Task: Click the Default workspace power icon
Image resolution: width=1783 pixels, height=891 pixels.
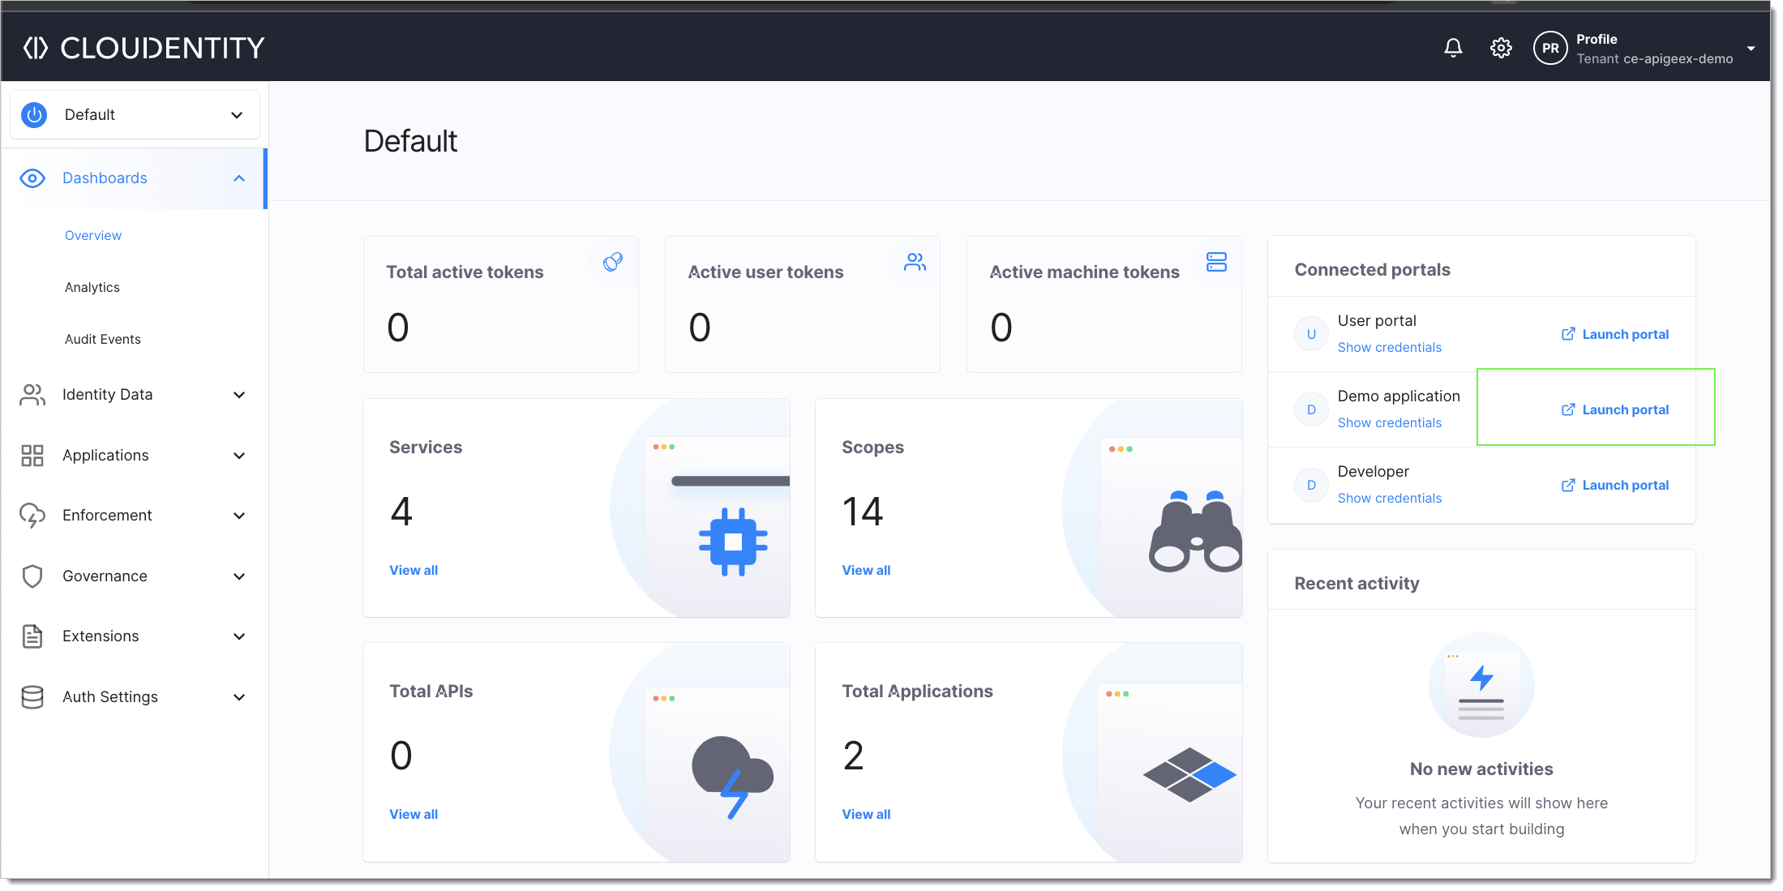Action: (34, 115)
